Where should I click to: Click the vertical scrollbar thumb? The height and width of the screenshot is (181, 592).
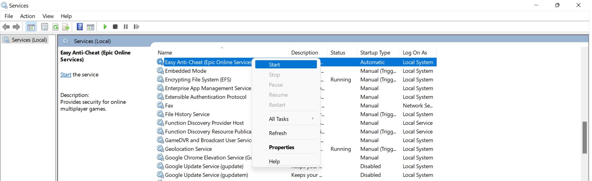coord(585,137)
